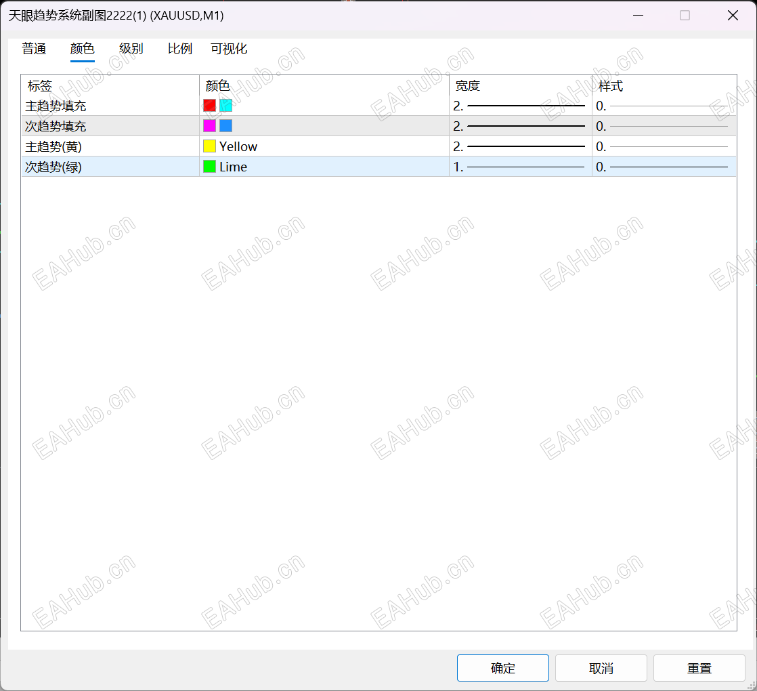Open the Lime color swatch

click(209, 166)
